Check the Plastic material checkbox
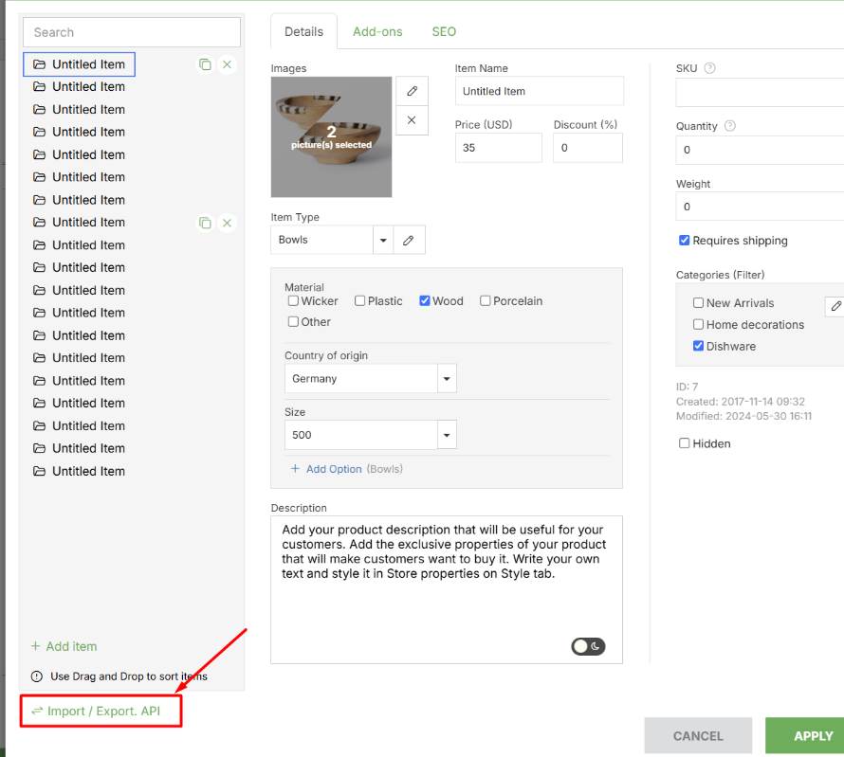 360,300
